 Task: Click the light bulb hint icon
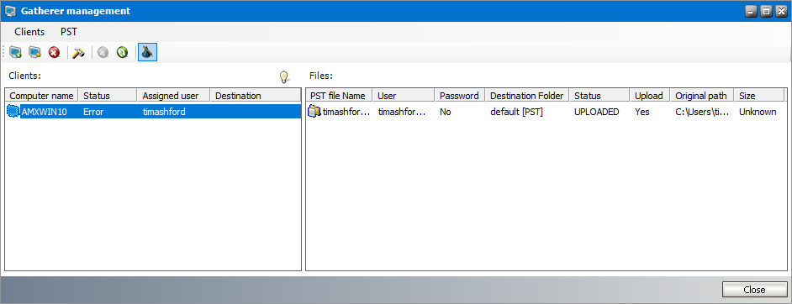point(284,77)
